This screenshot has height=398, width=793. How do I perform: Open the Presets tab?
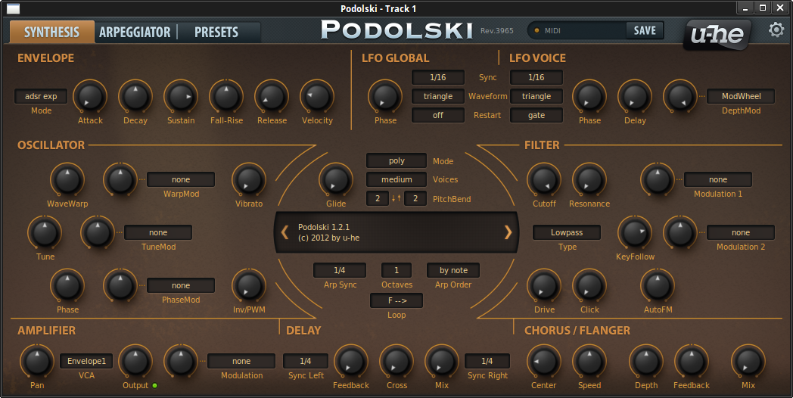[x=216, y=32]
